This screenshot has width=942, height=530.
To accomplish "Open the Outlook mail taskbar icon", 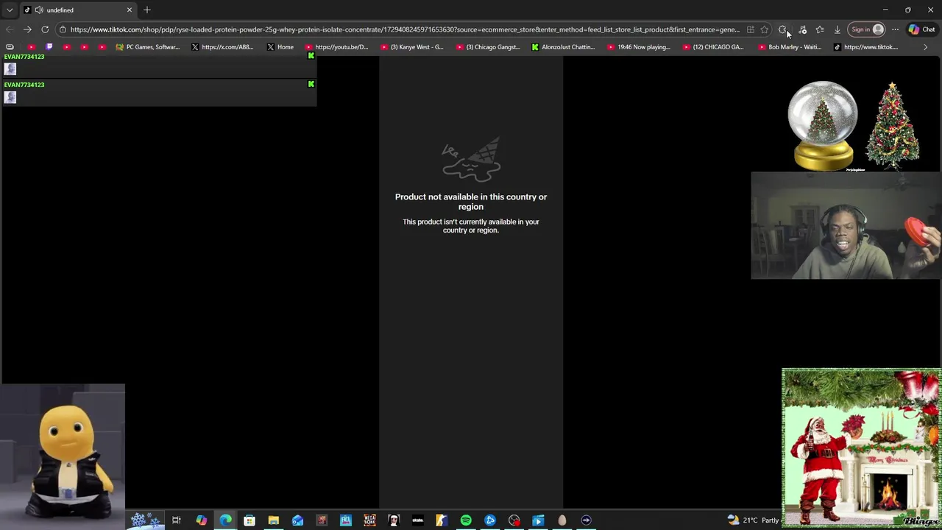I will click(x=297, y=520).
